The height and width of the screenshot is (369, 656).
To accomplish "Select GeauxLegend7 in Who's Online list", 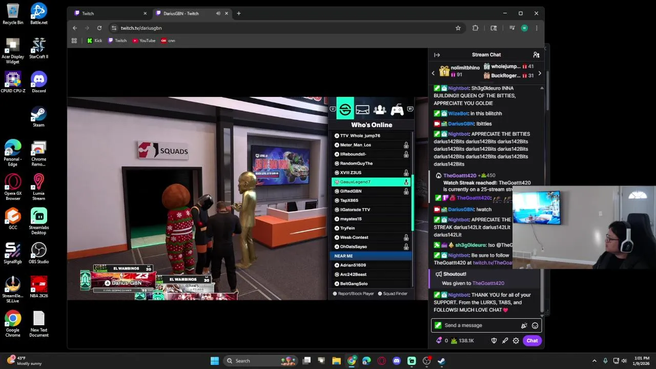I will [x=372, y=182].
